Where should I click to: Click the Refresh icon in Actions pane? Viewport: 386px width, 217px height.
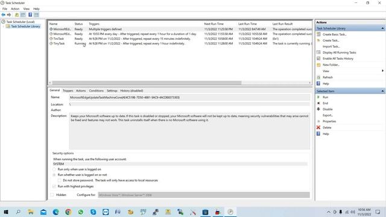coord(318,77)
